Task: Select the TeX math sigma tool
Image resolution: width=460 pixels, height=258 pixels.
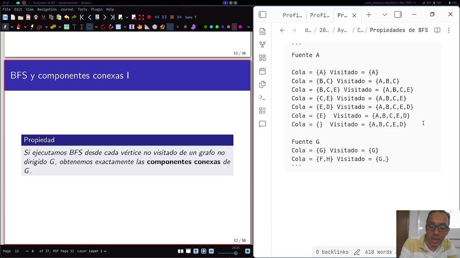Action: 82,27
